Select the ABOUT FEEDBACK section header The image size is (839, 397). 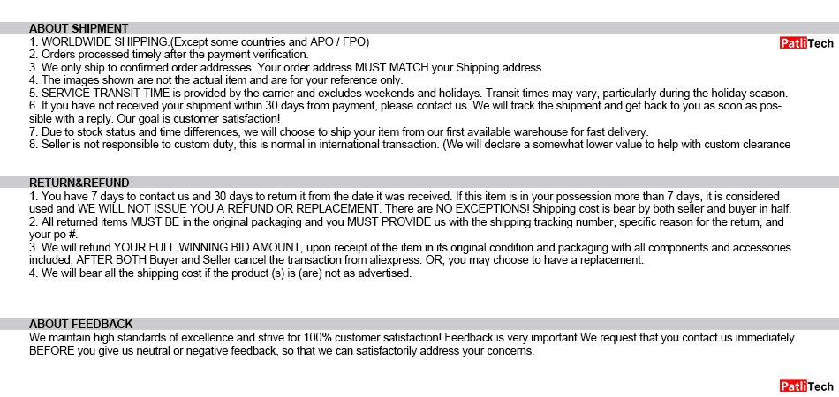(81, 325)
